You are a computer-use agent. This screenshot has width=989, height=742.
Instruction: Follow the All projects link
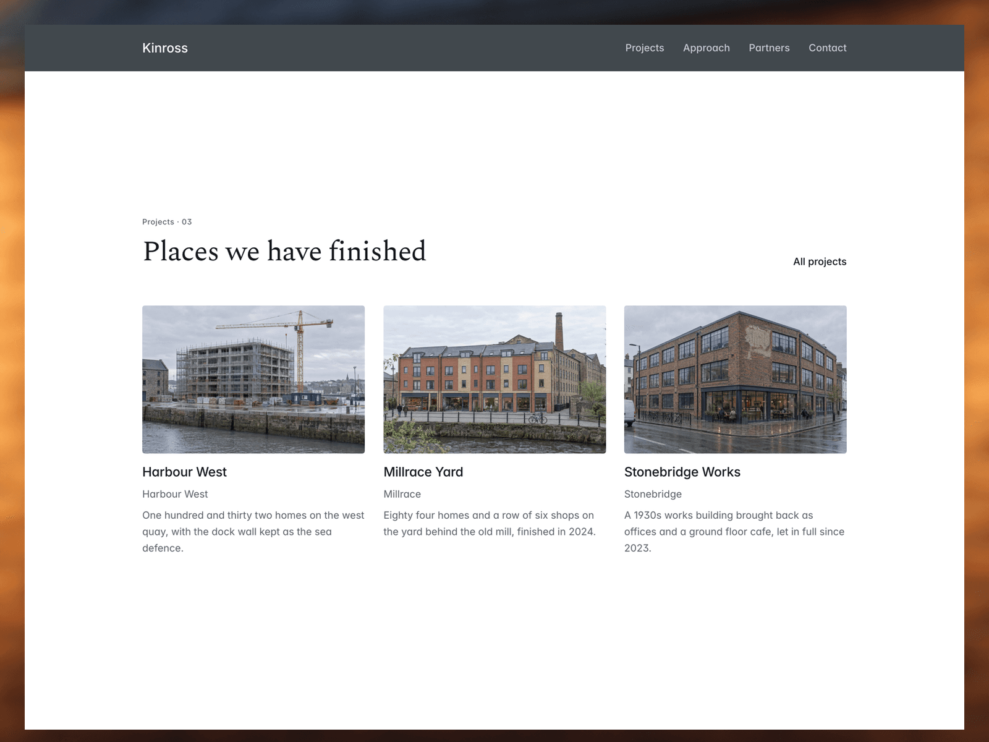pyautogui.click(x=820, y=262)
